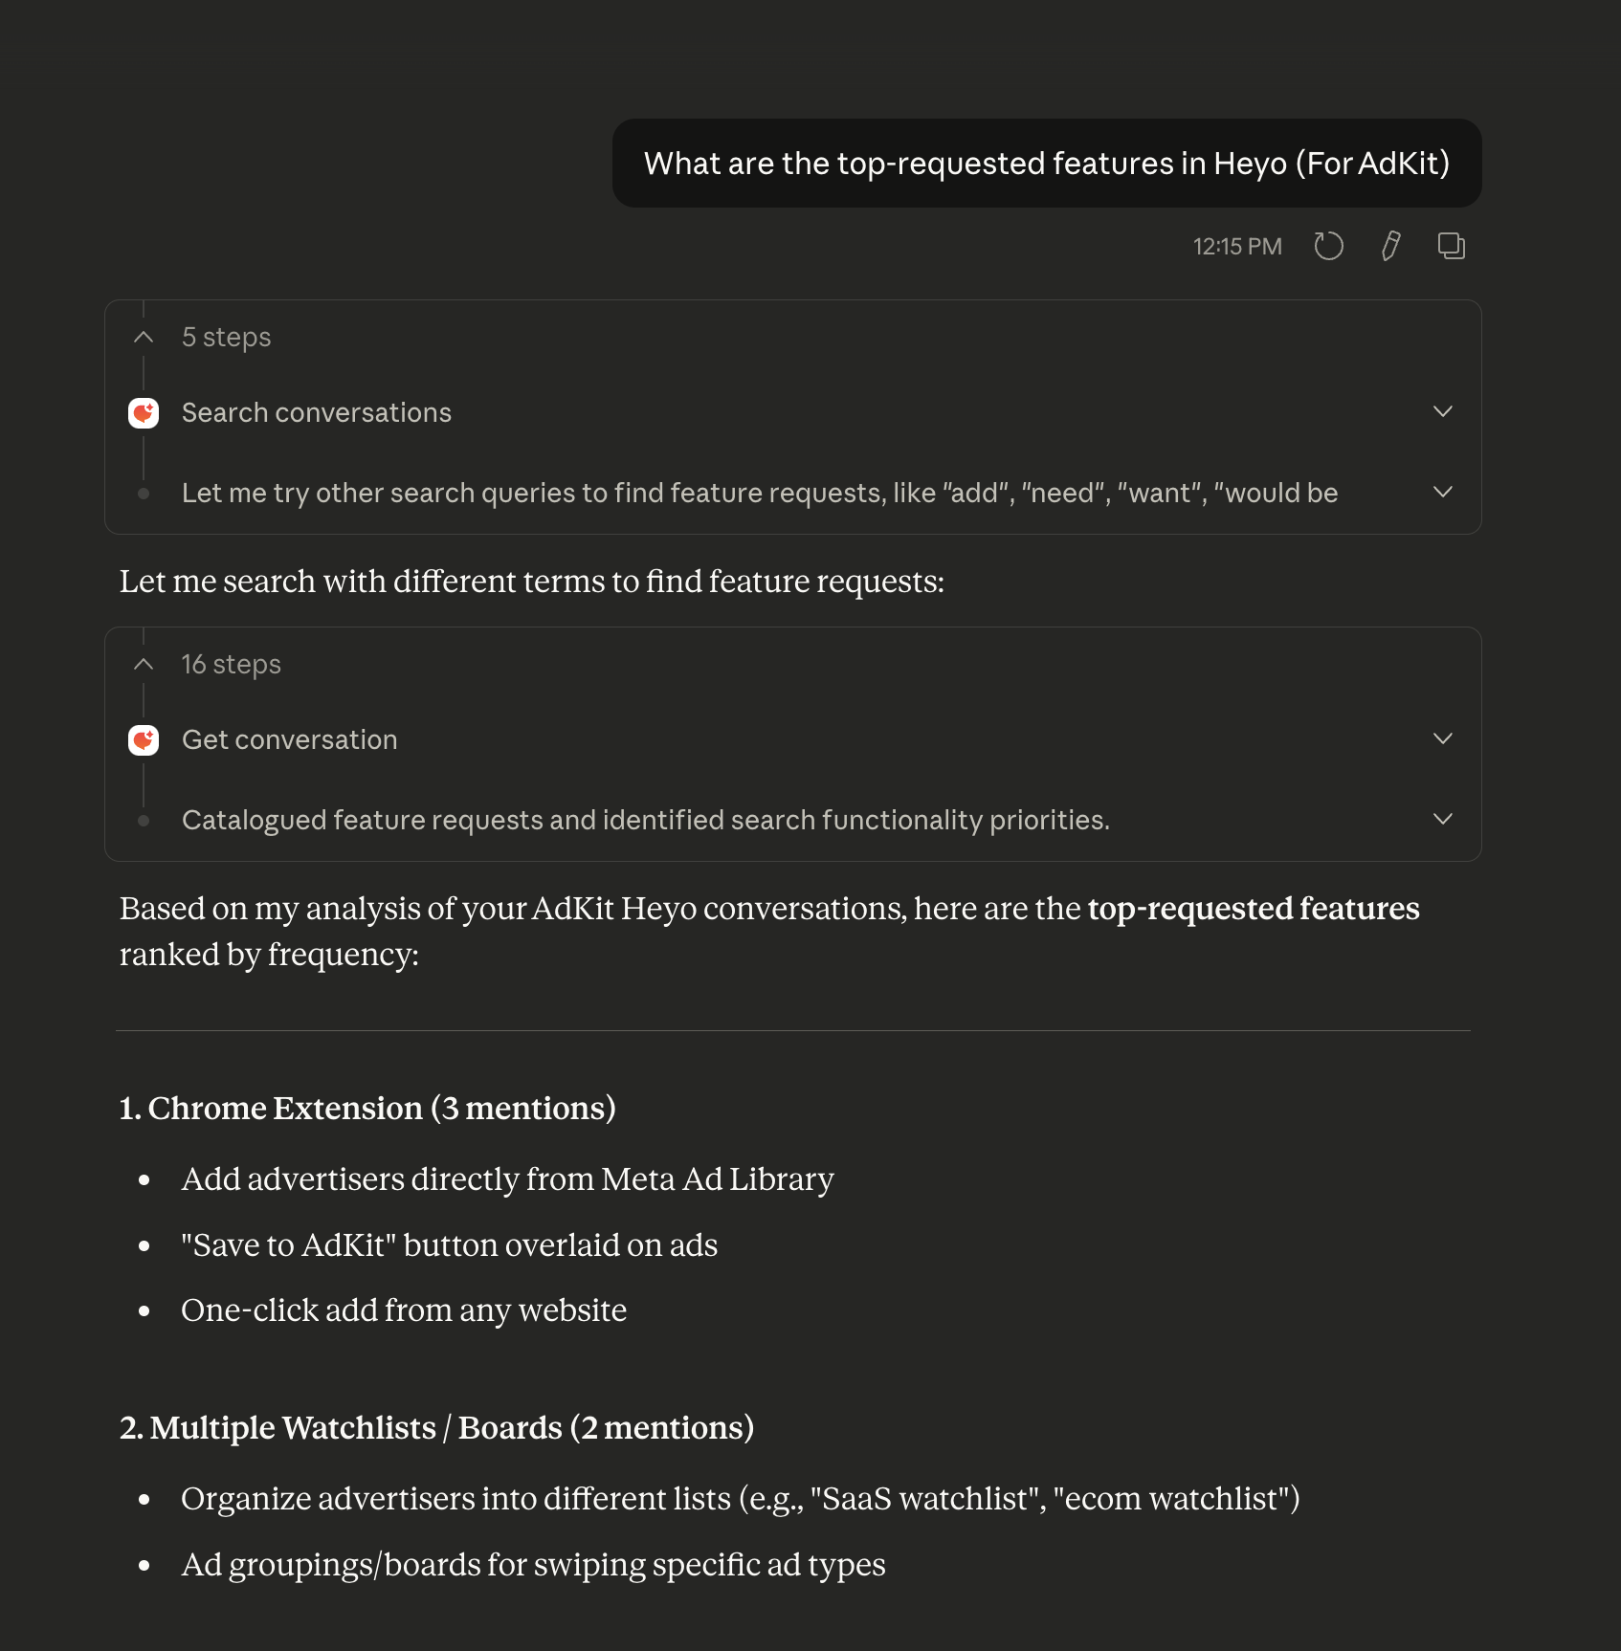The image size is (1621, 1651).
Task: Click the '5 steps' label
Action: point(227,338)
